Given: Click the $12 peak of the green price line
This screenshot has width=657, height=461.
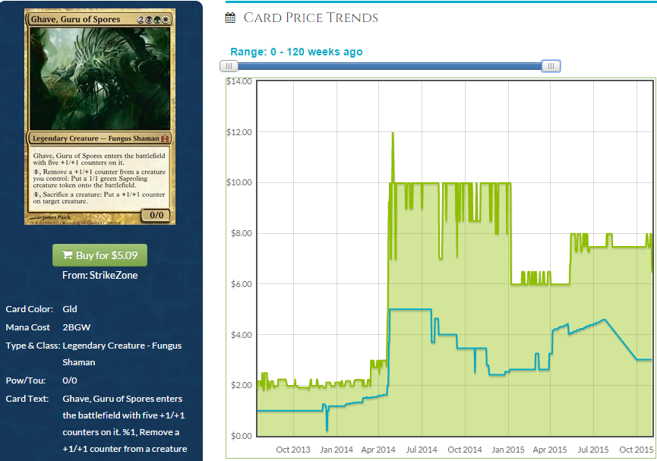Looking at the screenshot, I should click(393, 133).
